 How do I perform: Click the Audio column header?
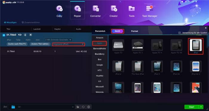tap(79, 29)
